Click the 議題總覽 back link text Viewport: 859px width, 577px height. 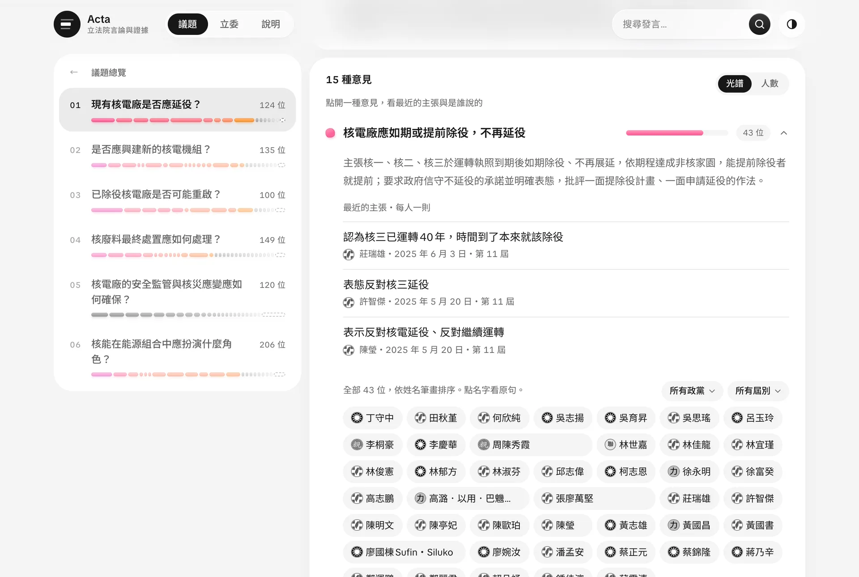(x=109, y=72)
